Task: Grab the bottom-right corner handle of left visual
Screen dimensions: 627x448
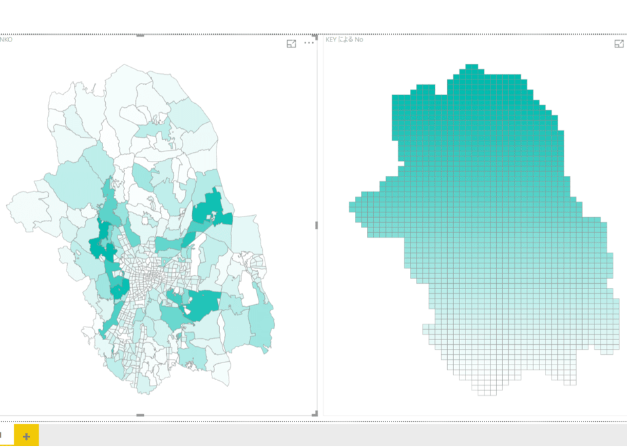Action: [315, 413]
